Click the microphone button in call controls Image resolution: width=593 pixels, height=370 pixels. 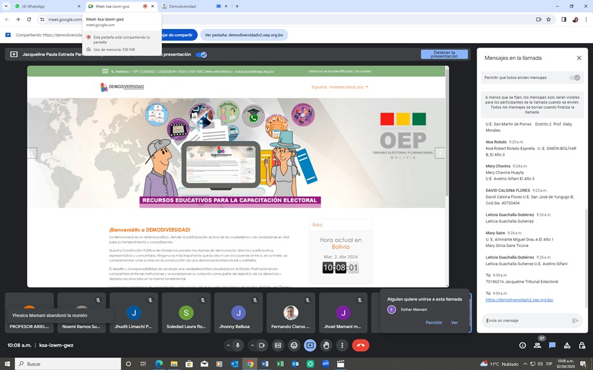coord(238,346)
